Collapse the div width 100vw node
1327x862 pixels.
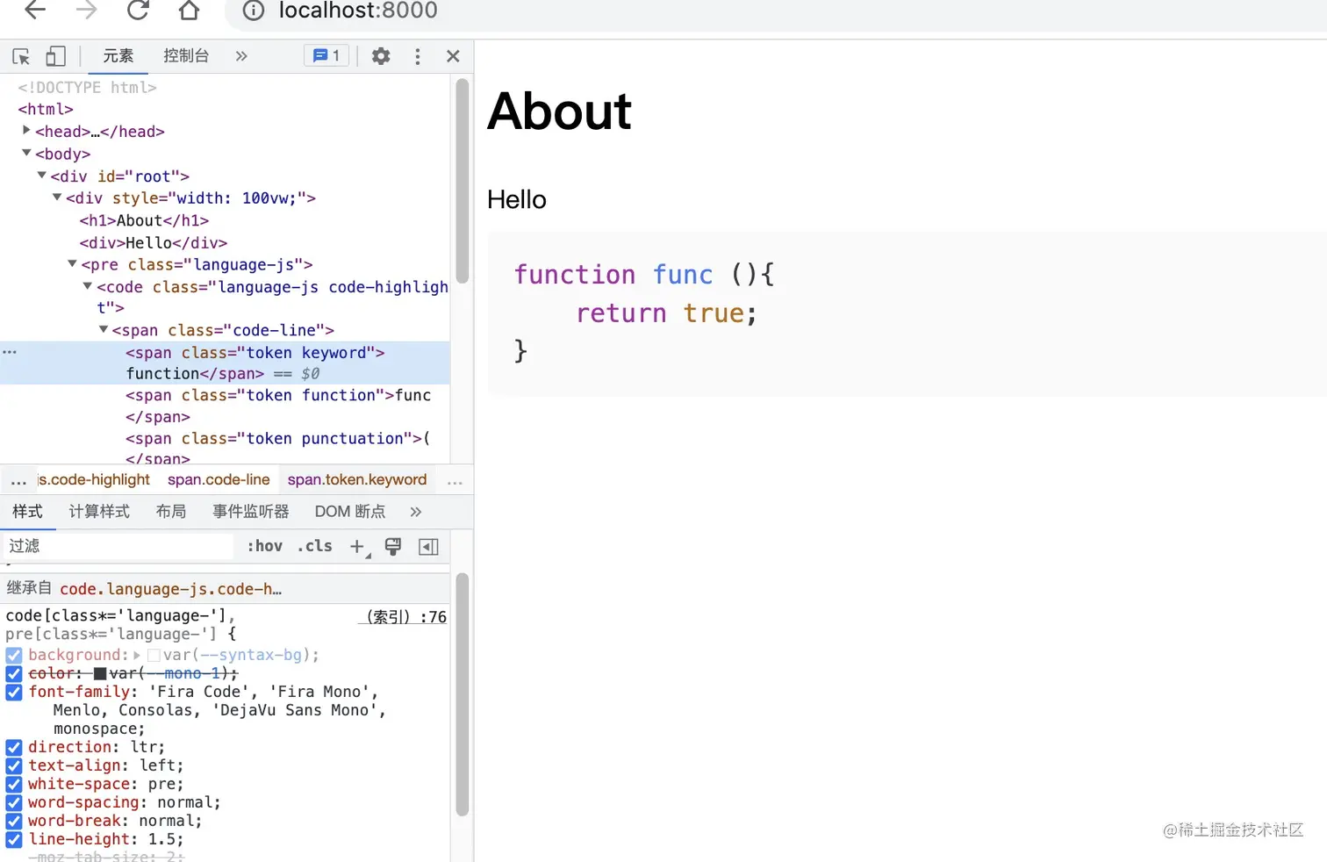(56, 197)
